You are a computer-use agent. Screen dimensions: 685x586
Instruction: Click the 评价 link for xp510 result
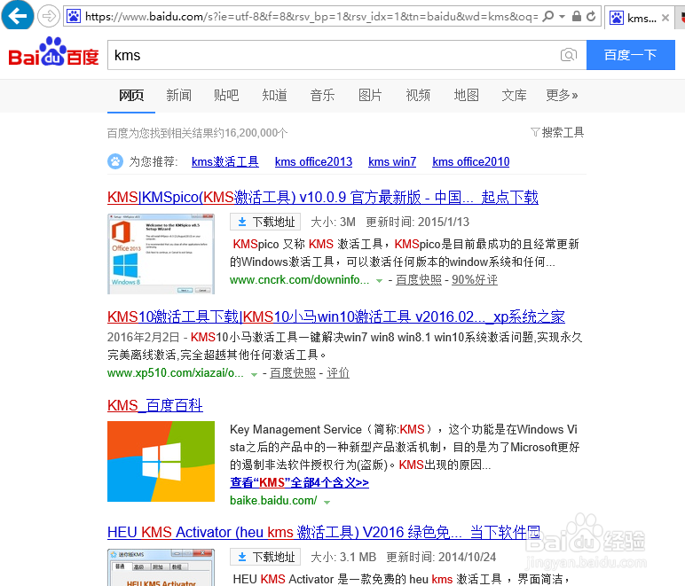click(338, 373)
